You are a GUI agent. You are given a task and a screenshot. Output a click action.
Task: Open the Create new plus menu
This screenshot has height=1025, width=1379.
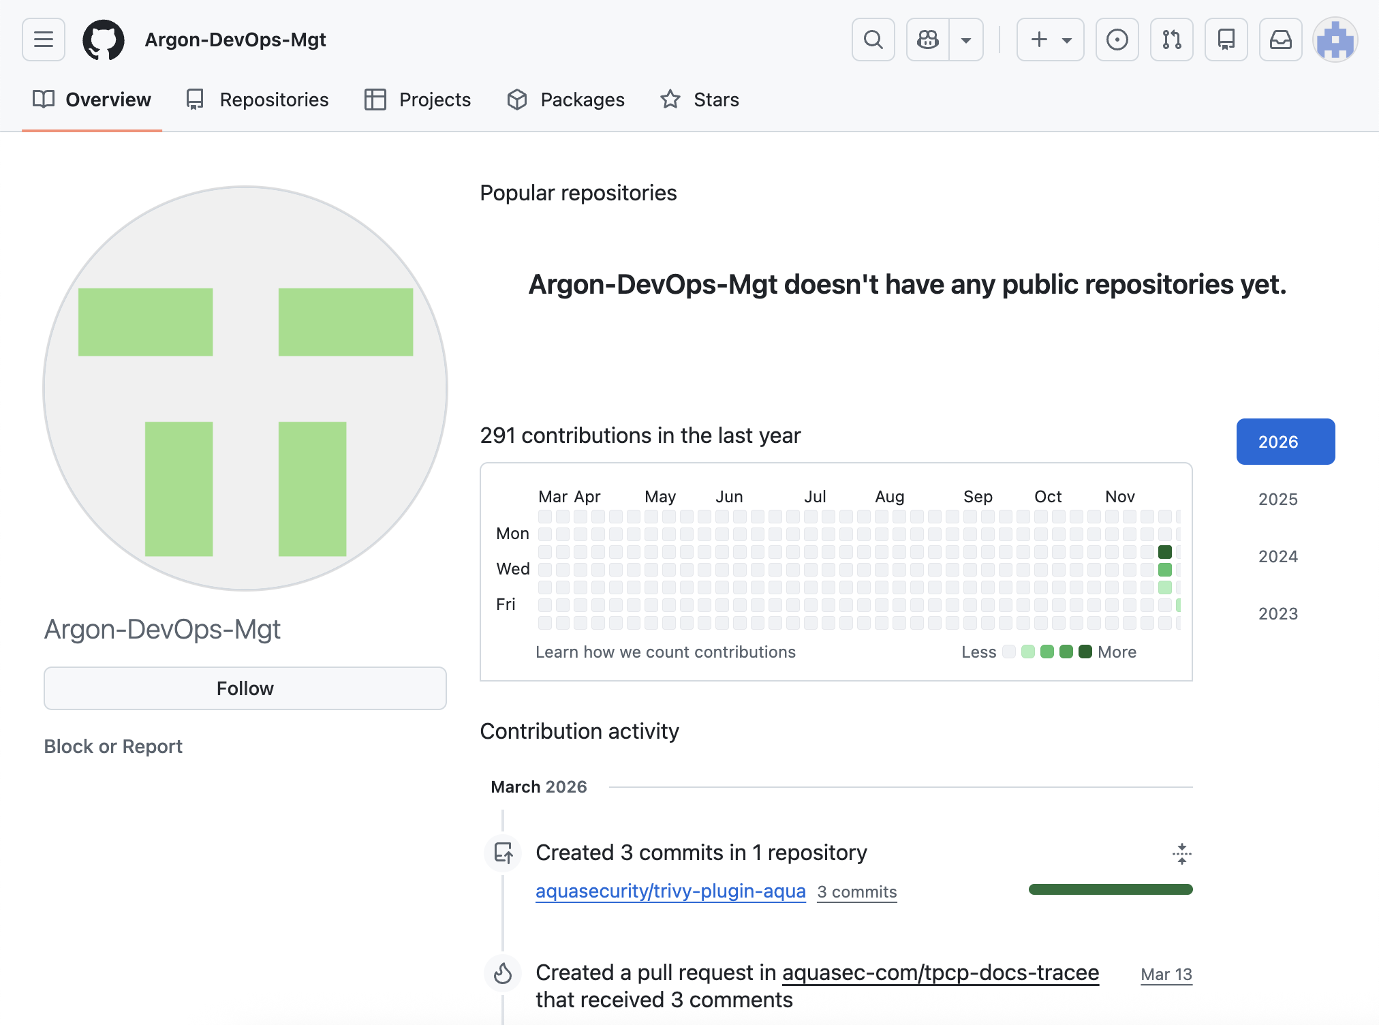1051,40
